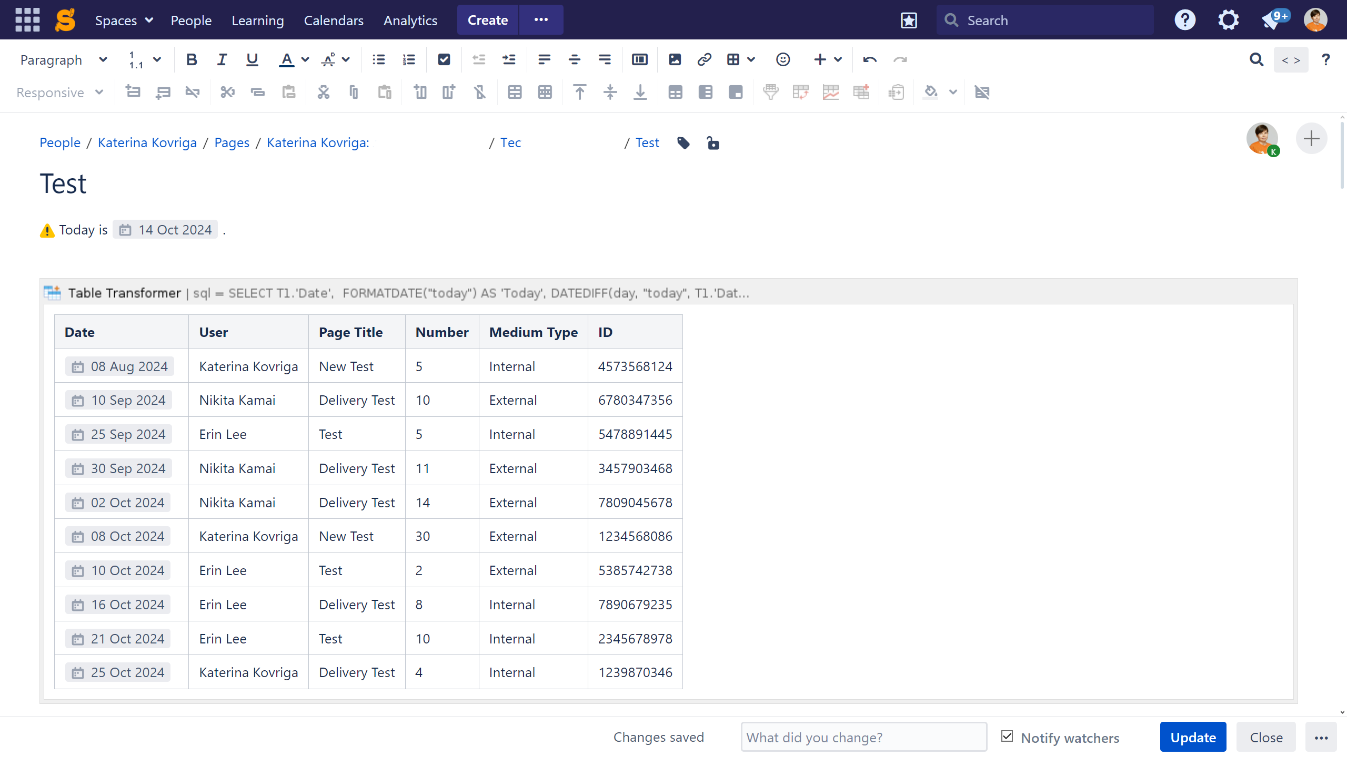Click the undo arrow icon

[x=869, y=60]
